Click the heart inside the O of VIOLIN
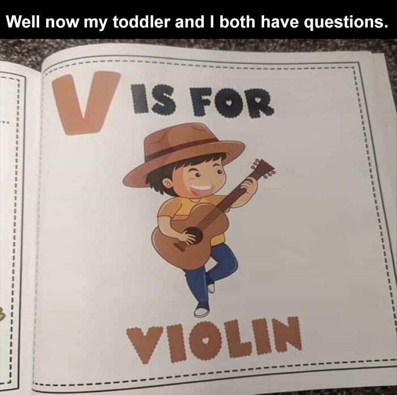Image resolution: width=397 pixels, height=395 pixels. (x=206, y=342)
